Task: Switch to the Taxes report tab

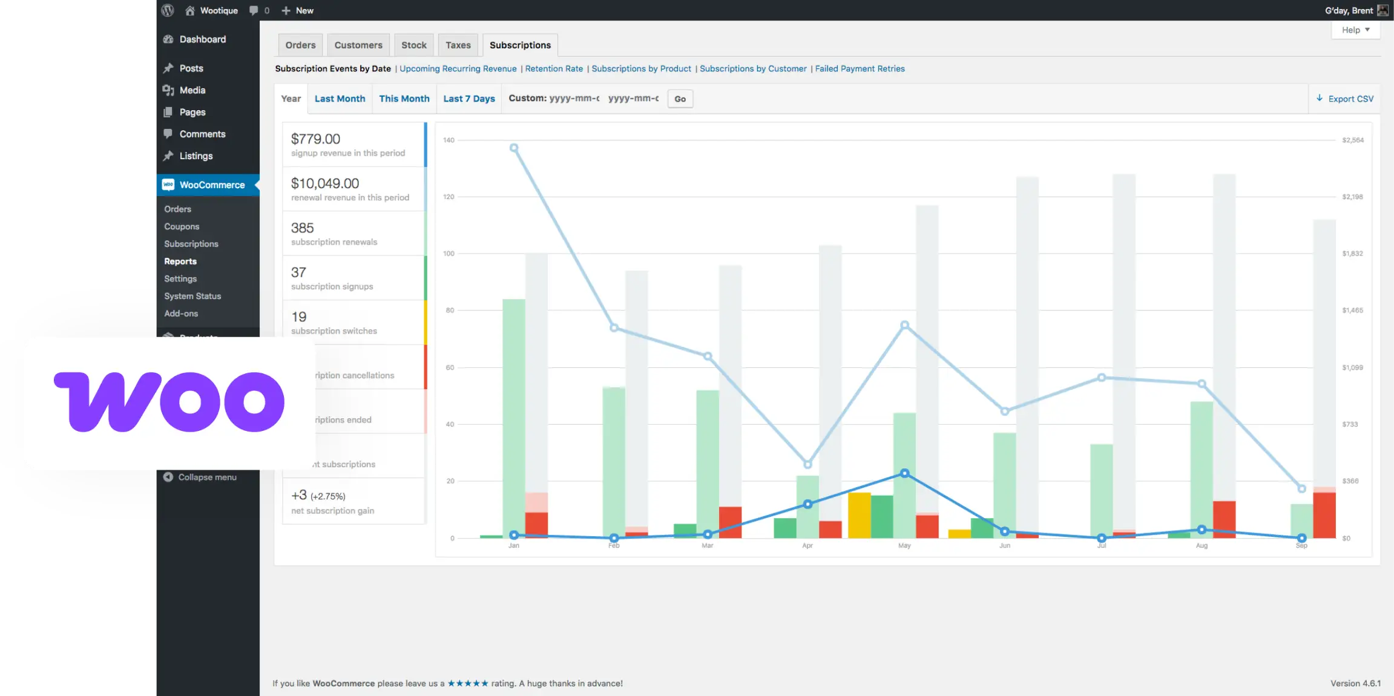Action: coord(458,45)
